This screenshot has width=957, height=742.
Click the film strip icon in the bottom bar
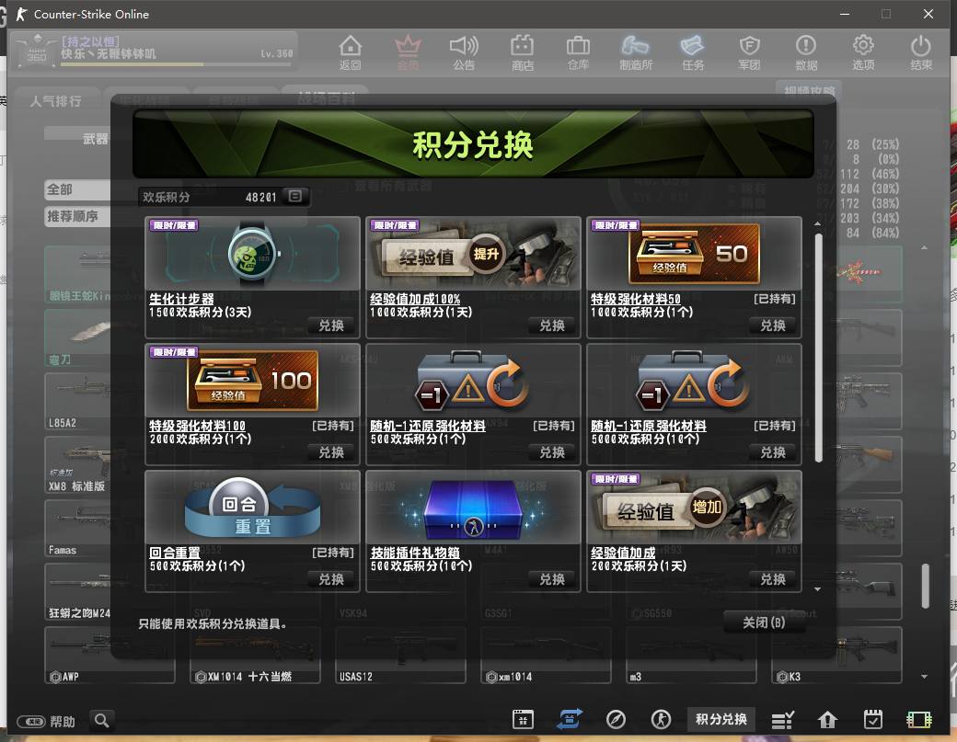[918, 720]
